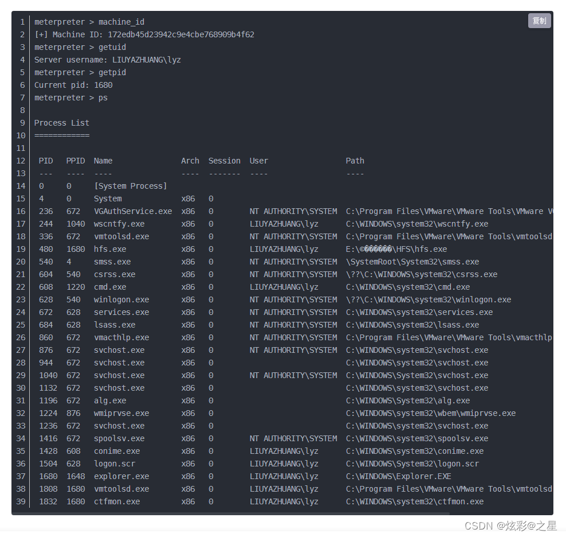Click the services.exe process name
The image size is (566, 537).
point(121,313)
